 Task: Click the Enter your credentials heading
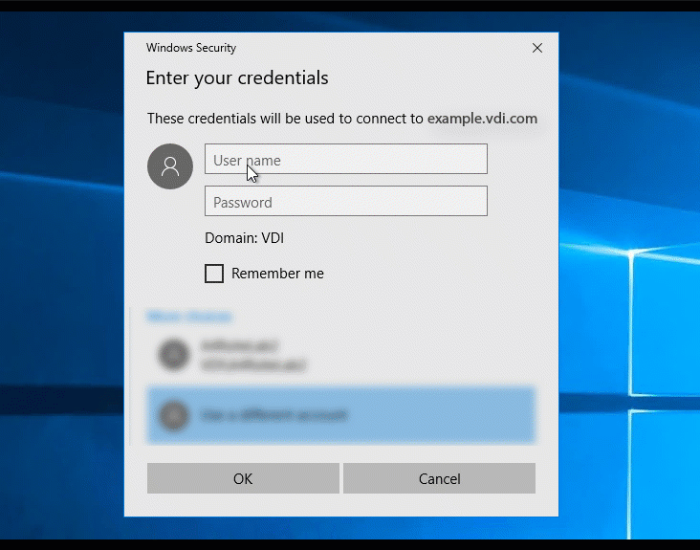pyautogui.click(x=237, y=78)
